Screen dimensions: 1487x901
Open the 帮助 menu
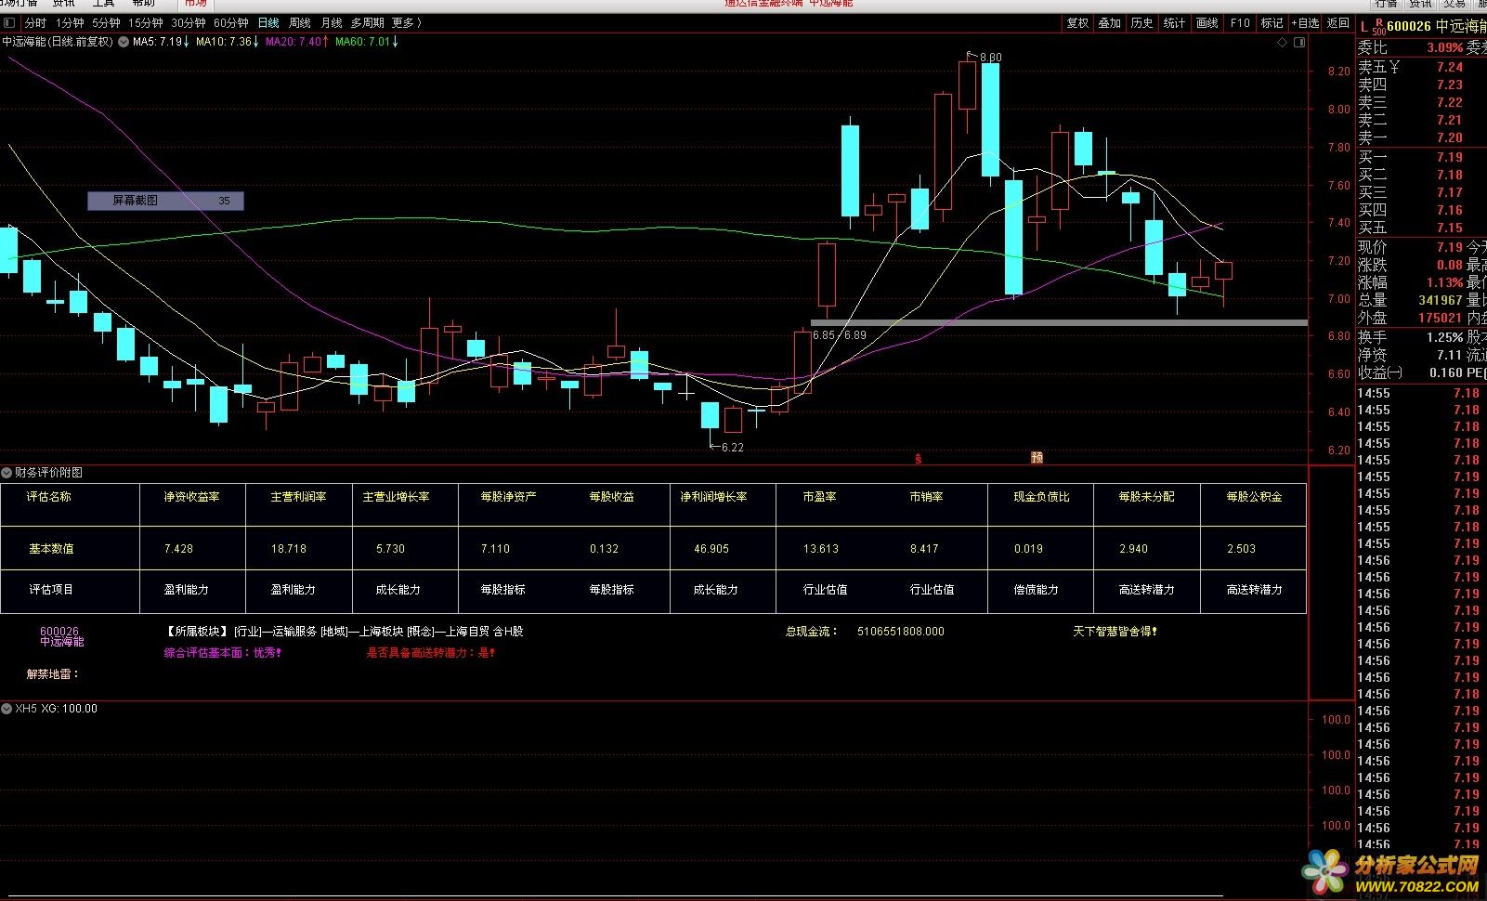[x=144, y=4]
